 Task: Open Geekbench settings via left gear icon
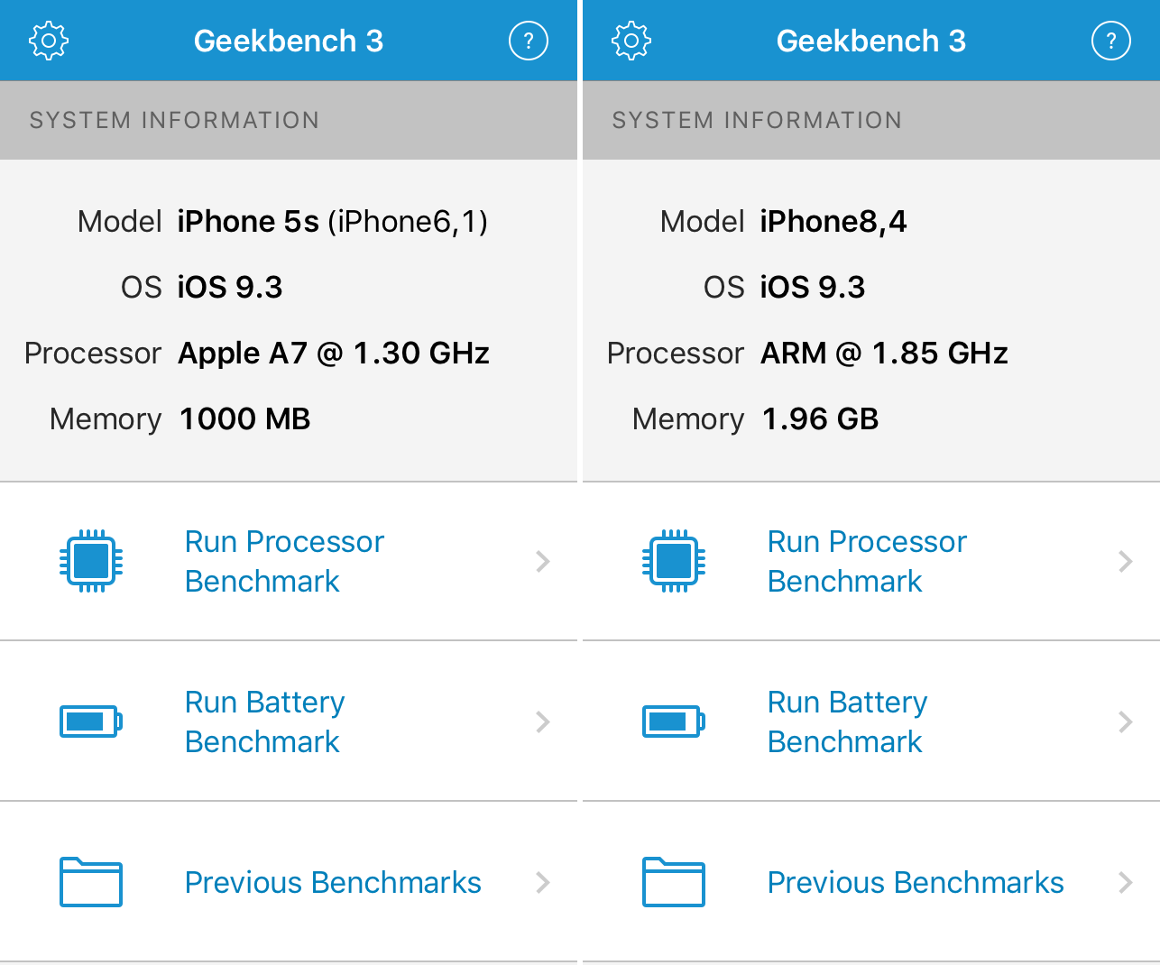48,40
